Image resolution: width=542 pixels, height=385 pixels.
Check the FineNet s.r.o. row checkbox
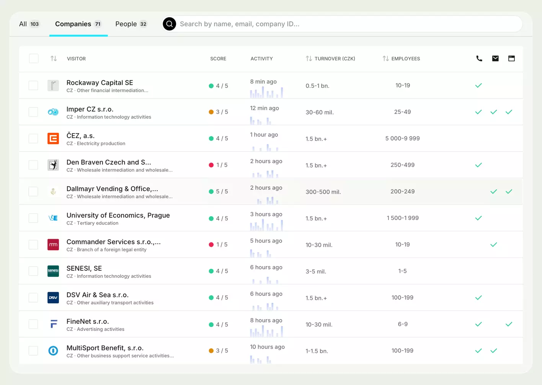(x=33, y=324)
